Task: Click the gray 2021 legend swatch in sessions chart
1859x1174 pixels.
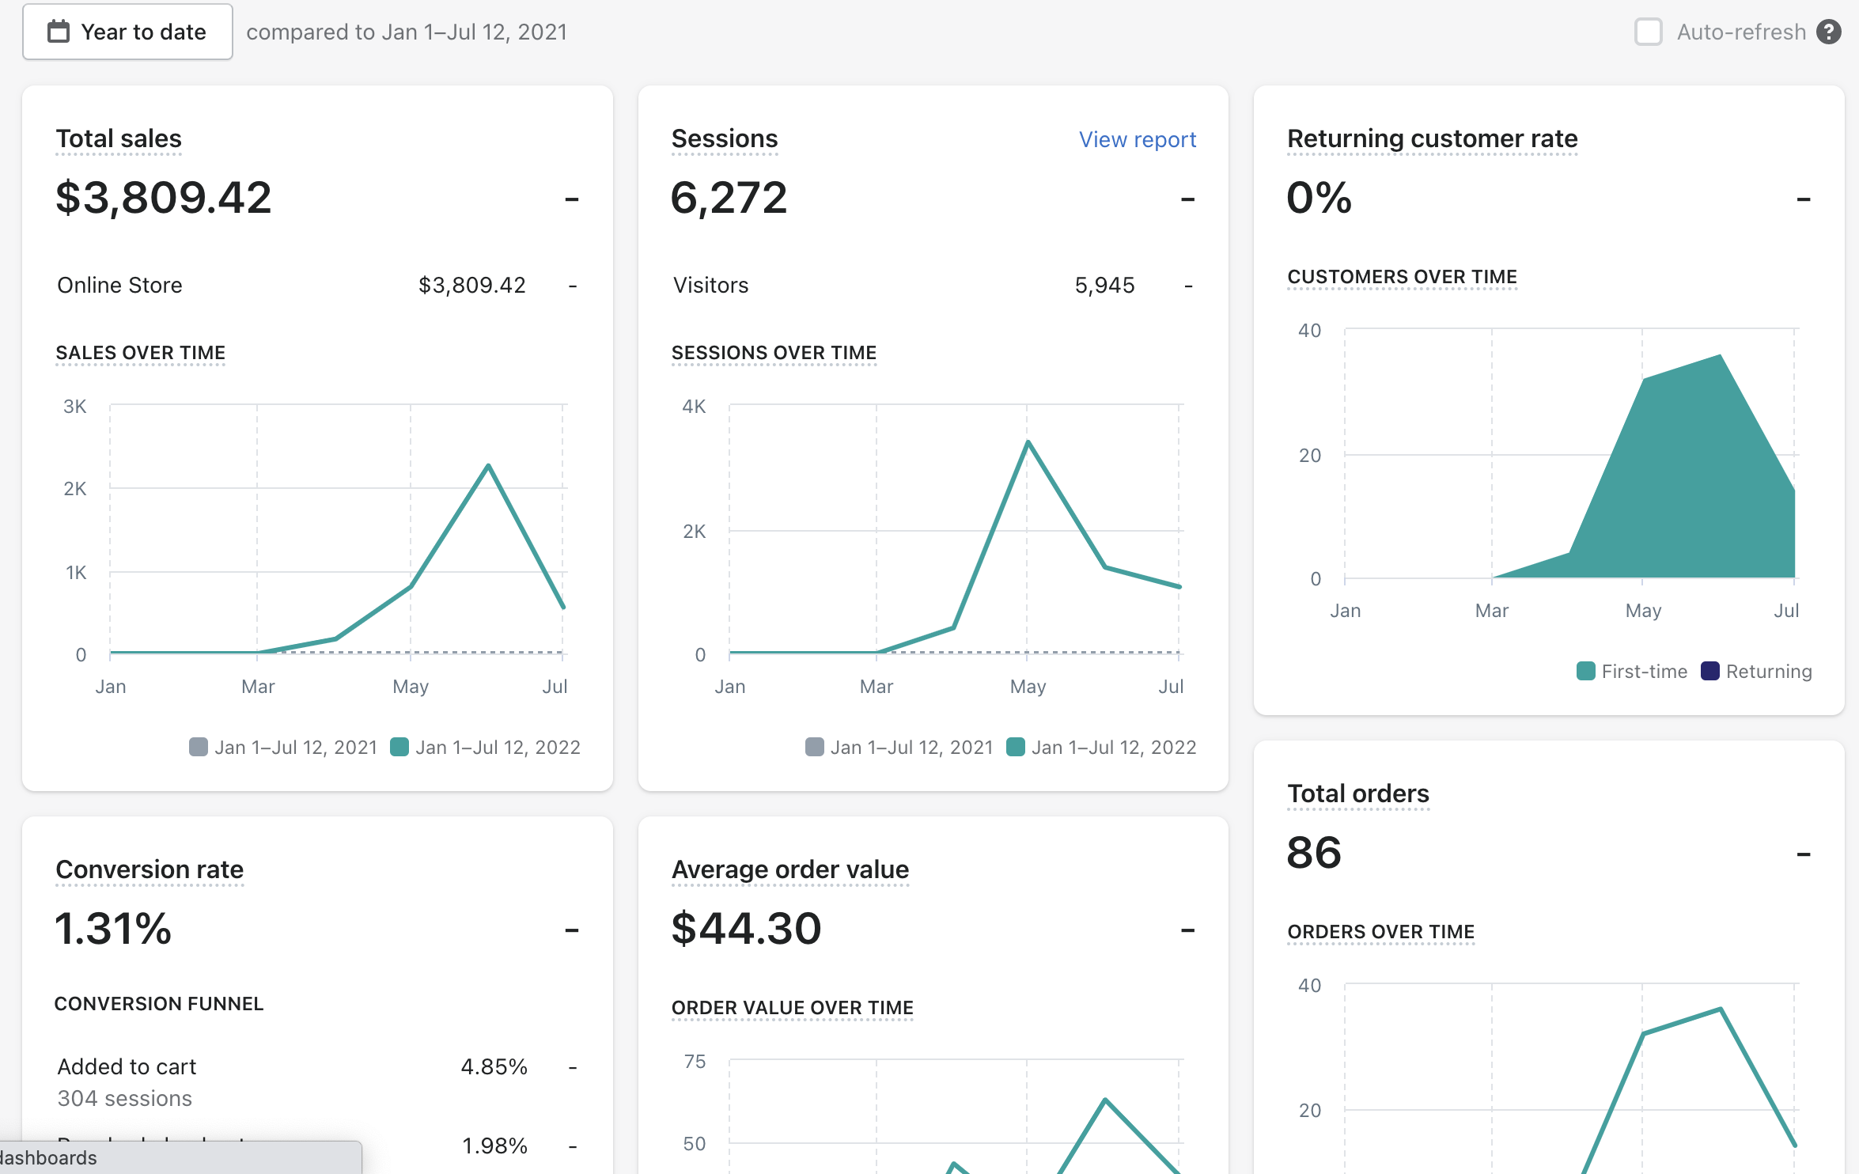Action: click(x=814, y=747)
